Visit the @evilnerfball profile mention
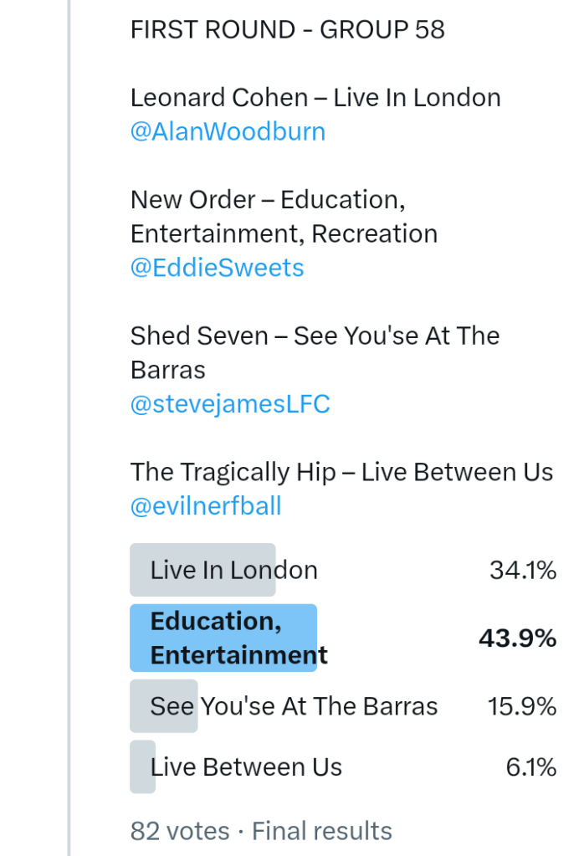584x856 pixels. (x=206, y=506)
